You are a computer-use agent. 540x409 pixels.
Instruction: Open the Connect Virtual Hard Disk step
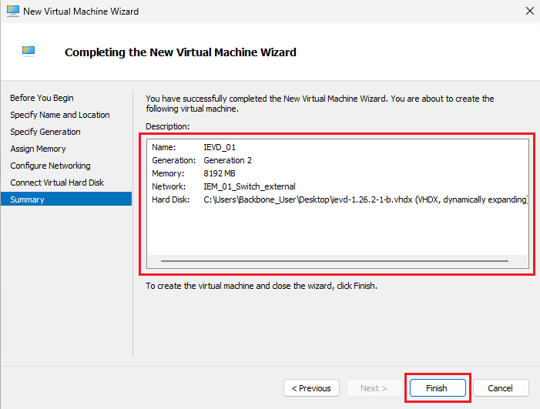[x=57, y=183]
